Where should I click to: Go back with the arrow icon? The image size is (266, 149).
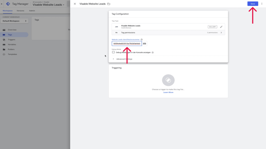(2, 4)
